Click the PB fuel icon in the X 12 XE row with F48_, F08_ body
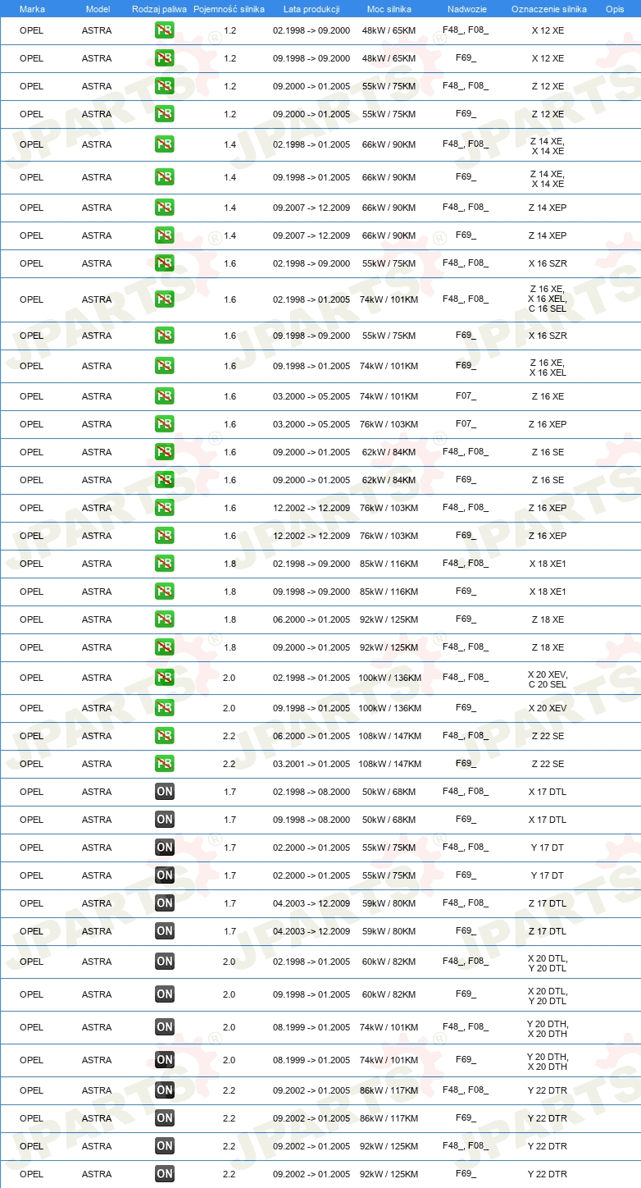The width and height of the screenshot is (641, 1188). 165,30
